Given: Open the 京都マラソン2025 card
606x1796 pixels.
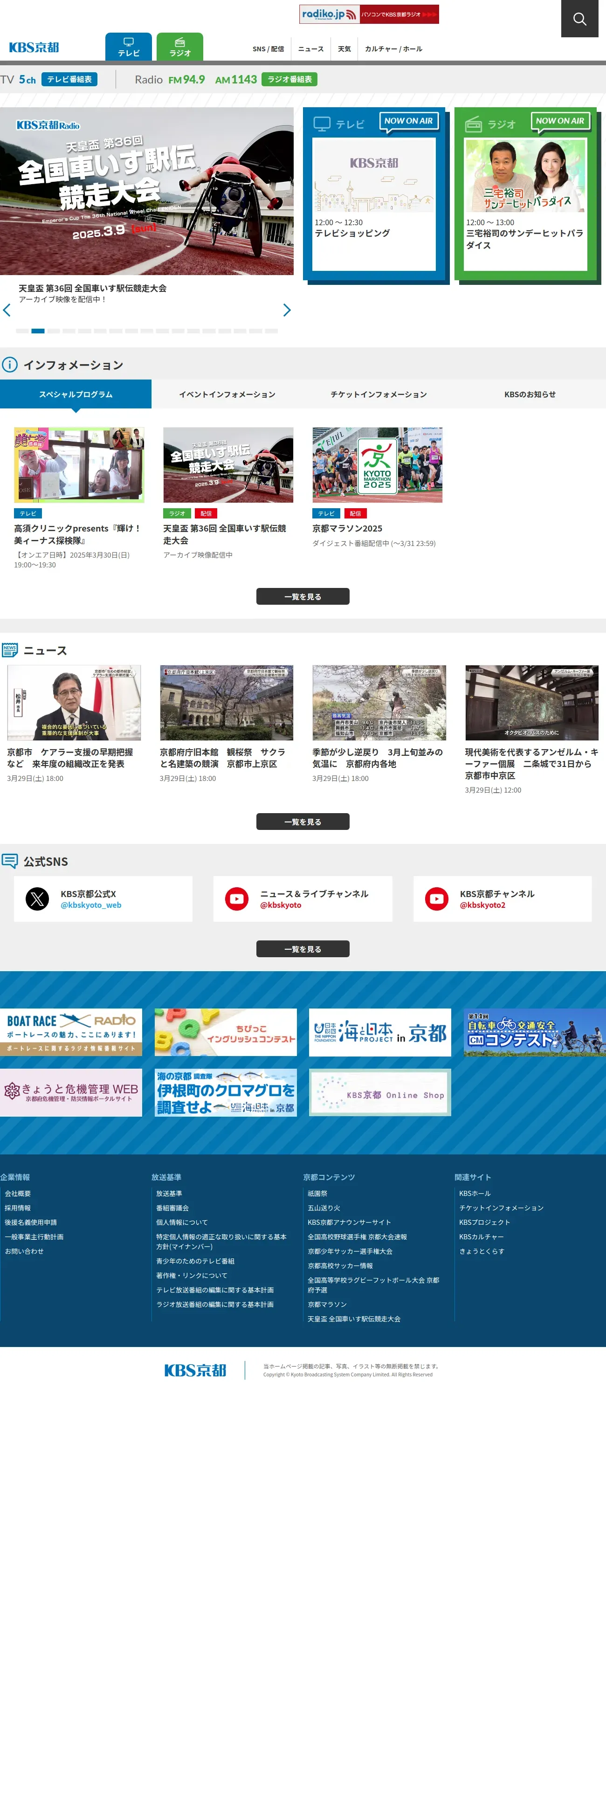Looking at the screenshot, I should (377, 487).
